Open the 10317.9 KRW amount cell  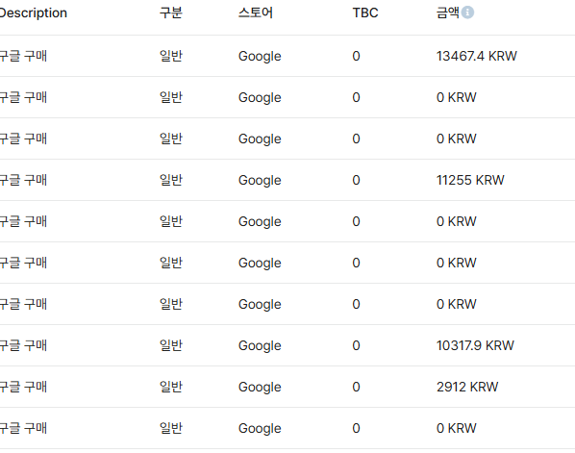point(475,345)
